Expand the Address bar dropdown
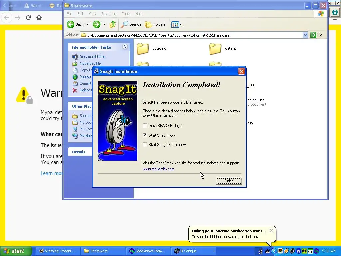 [x=305, y=35]
